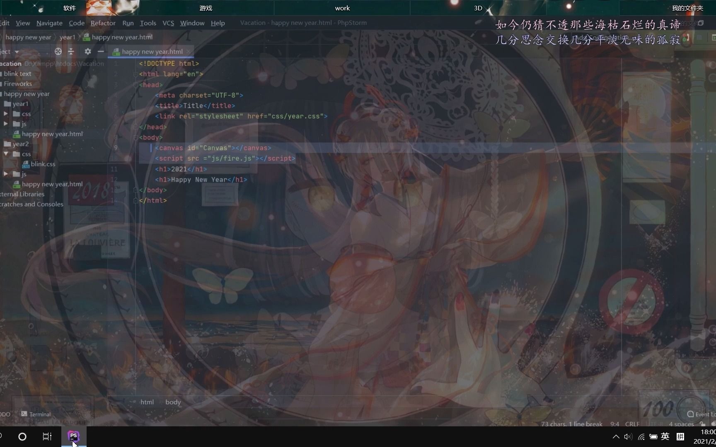Open the Project panel gear settings
The height and width of the screenshot is (447, 716).
click(x=87, y=52)
